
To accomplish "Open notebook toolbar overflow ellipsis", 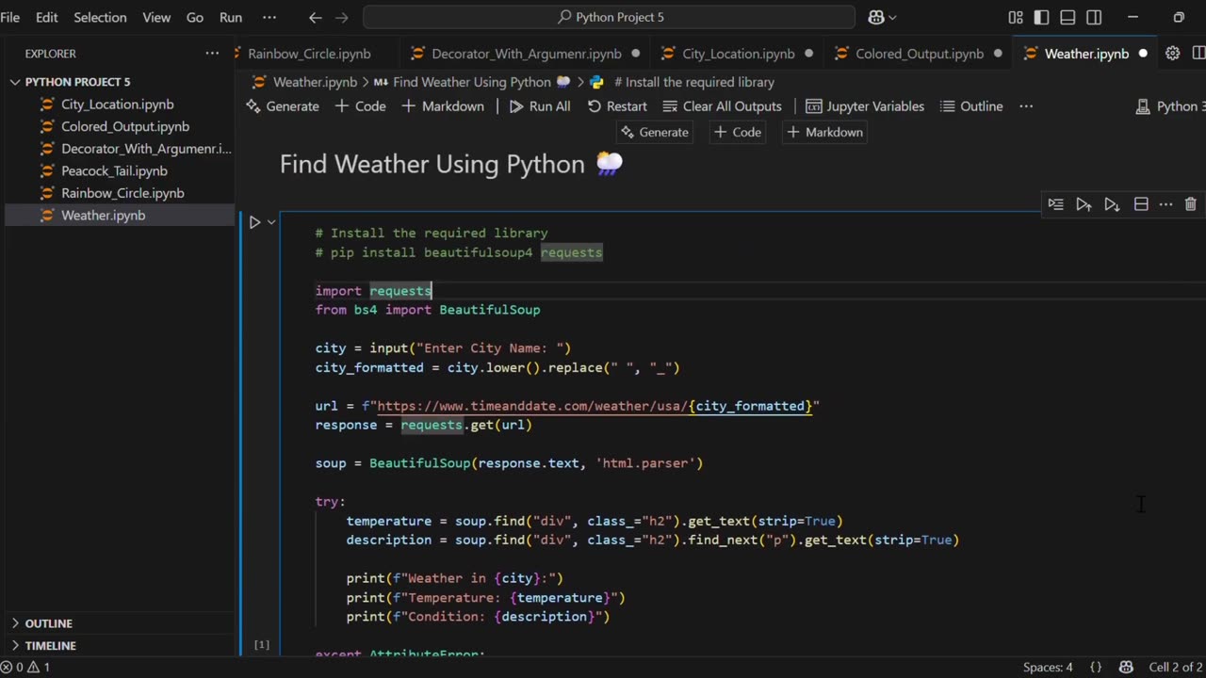I will coord(1026,106).
